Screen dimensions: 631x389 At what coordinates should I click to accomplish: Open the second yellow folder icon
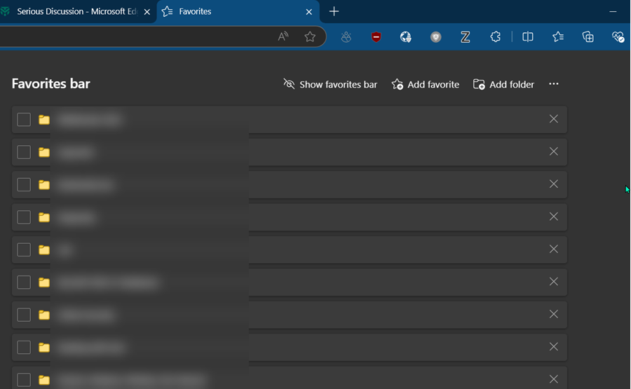[x=44, y=152]
